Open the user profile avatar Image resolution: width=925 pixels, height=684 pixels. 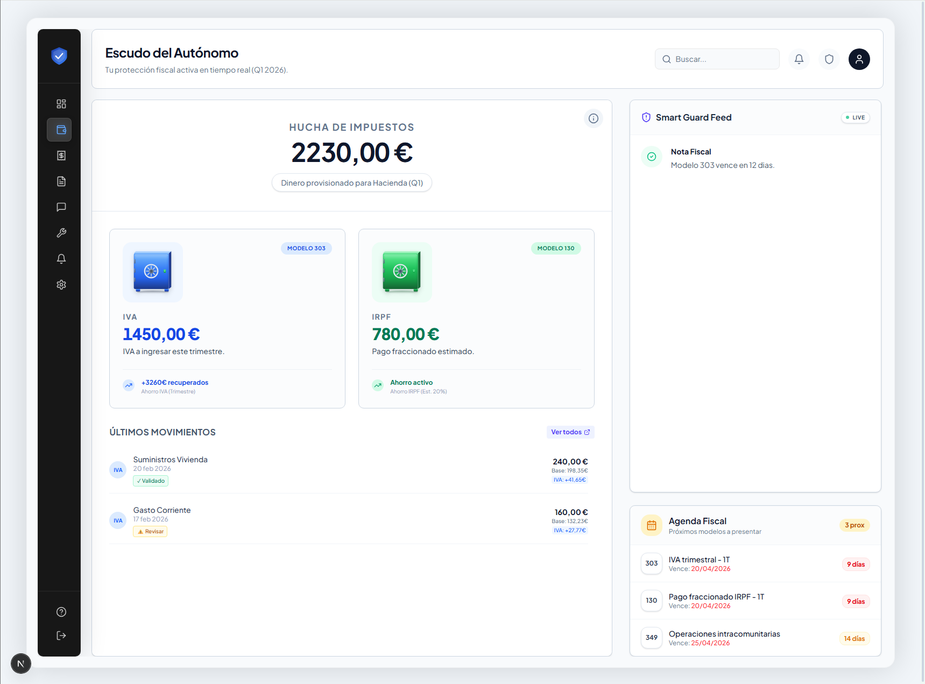click(x=859, y=59)
